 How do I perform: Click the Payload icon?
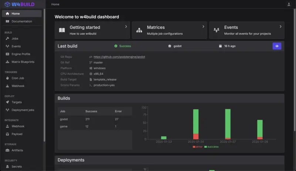coord(7,134)
